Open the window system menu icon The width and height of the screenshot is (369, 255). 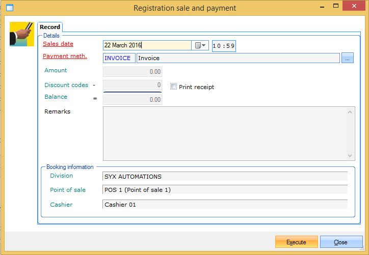coord(10,8)
